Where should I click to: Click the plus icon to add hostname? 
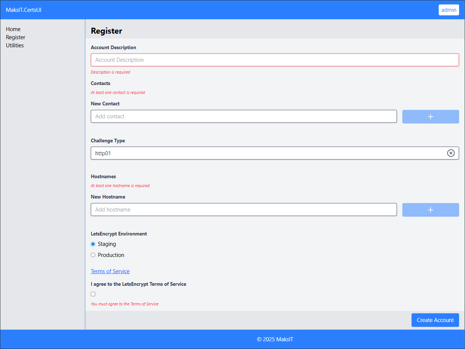click(430, 210)
